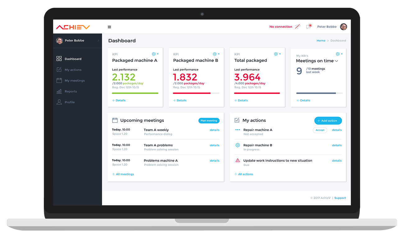Click Peter Bobbe's avatar in top right

pos(343,27)
